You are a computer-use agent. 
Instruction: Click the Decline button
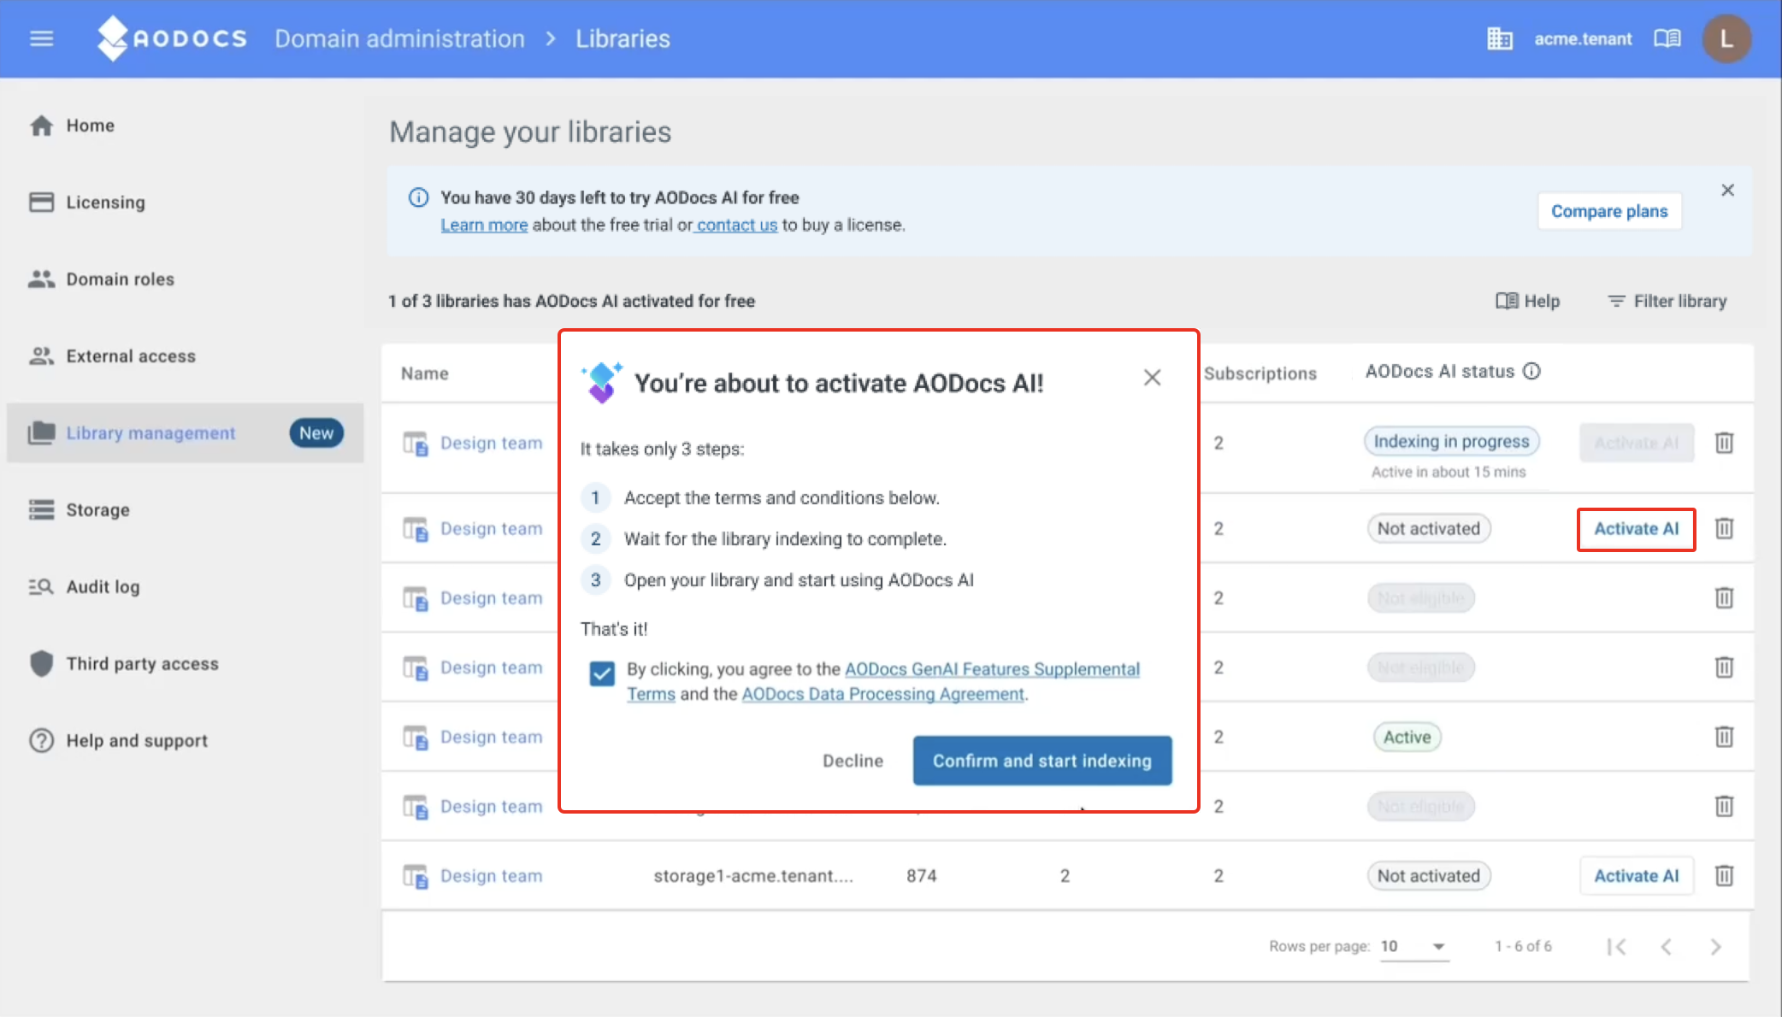[853, 761]
